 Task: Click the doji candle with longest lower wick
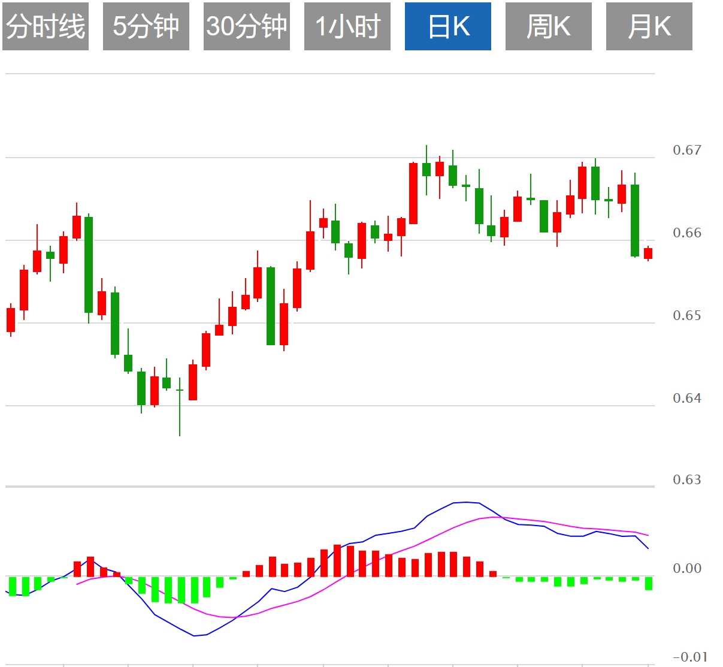point(180,391)
